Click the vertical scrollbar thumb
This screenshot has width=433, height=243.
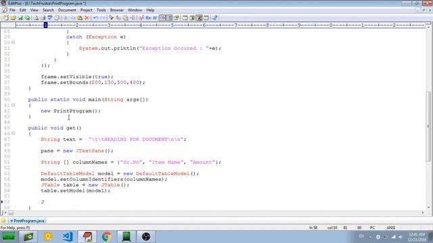[428, 126]
